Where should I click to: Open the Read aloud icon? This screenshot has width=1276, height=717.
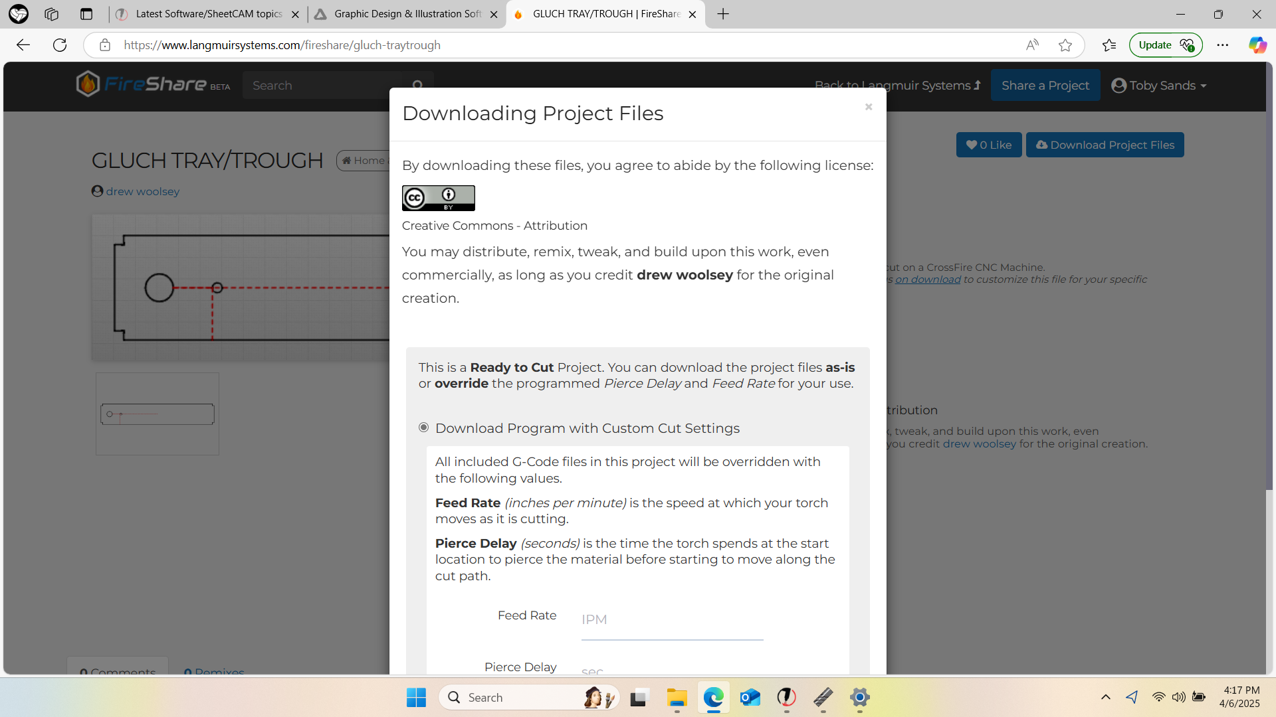point(1031,45)
